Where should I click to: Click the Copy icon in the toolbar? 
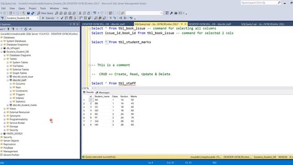point(84,13)
